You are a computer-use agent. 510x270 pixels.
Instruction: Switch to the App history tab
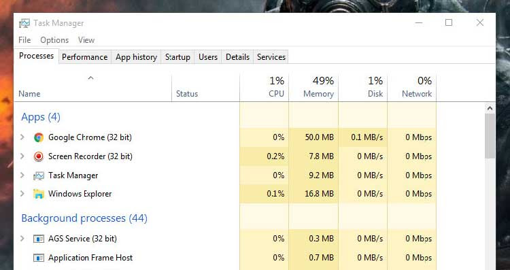point(136,57)
